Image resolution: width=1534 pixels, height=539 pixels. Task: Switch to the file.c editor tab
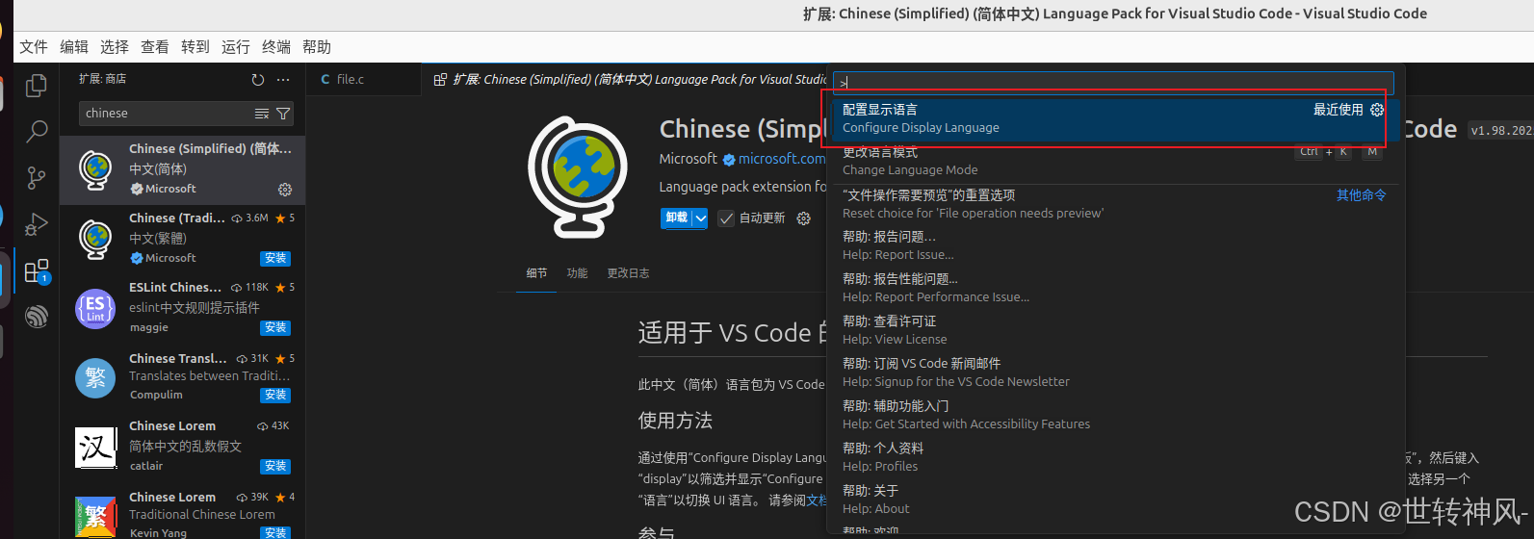364,80
